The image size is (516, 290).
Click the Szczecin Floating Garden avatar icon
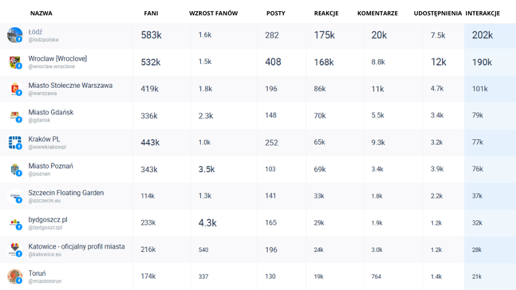pos(15,196)
